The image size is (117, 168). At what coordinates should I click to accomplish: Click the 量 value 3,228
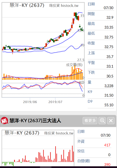pyautogui.click(x=109, y=86)
